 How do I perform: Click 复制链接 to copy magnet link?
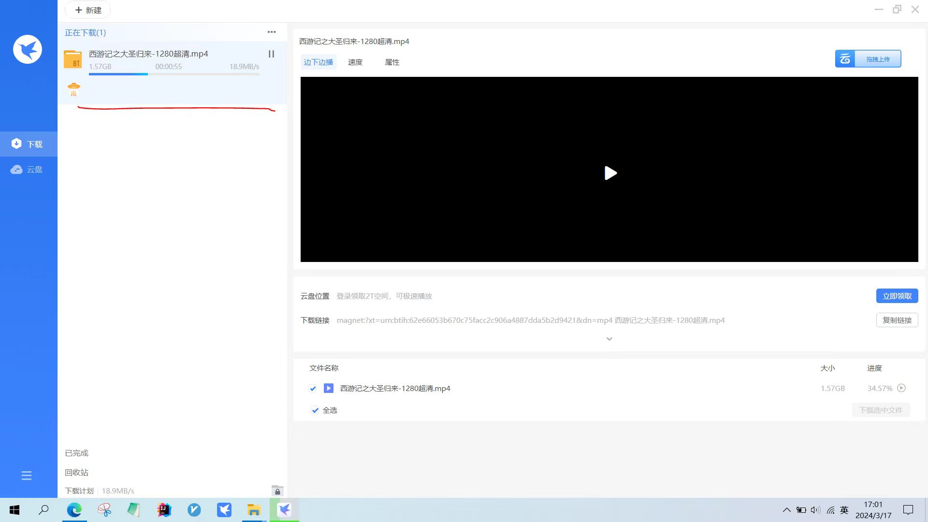pos(897,320)
